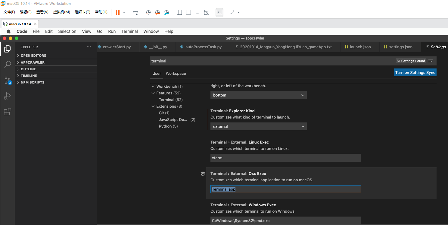
Task: Revert virtual machine to snapshot
Action: pyautogui.click(x=157, y=12)
